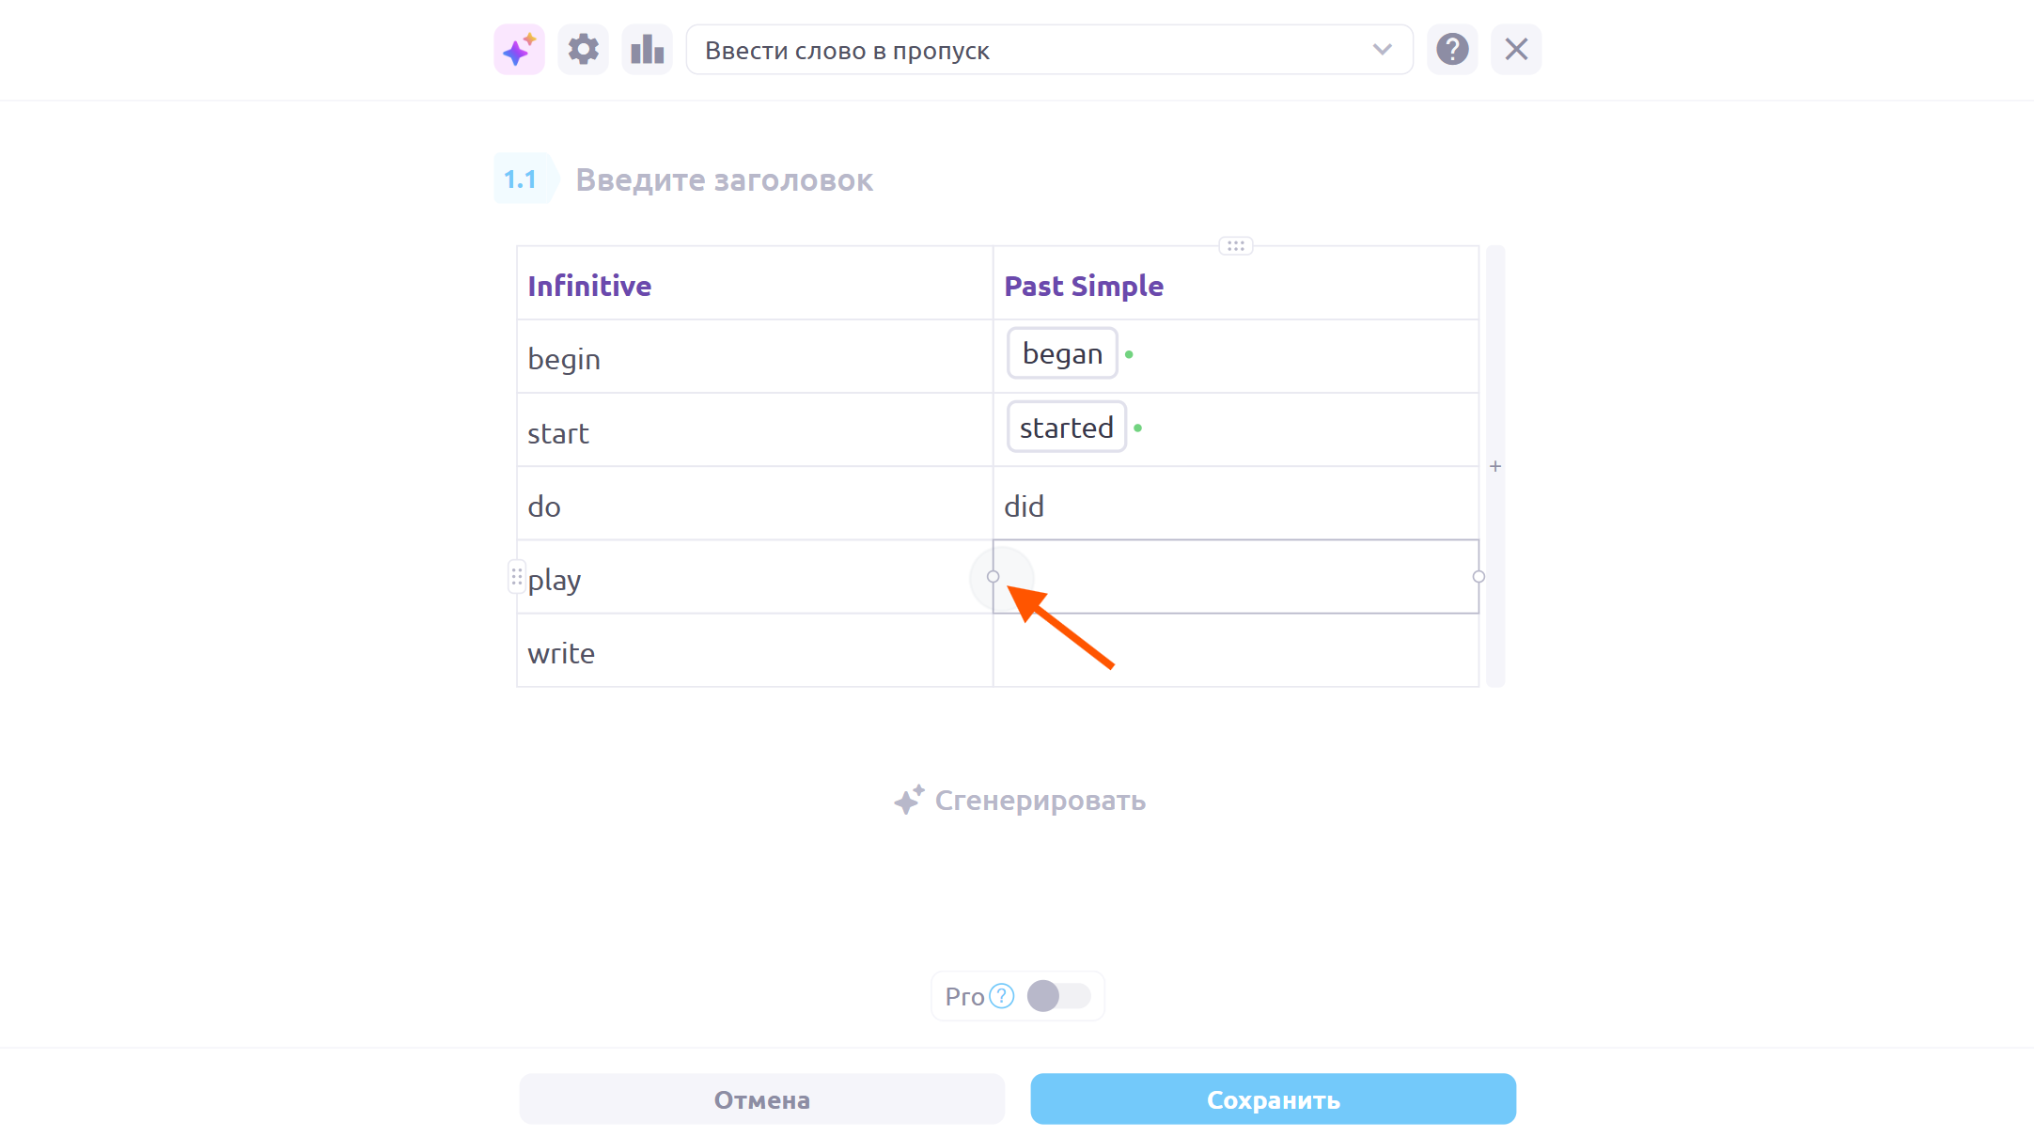Viewport: 2034px width, 1137px height.
Task: Click the 'did' table cell
Action: [1235, 505]
